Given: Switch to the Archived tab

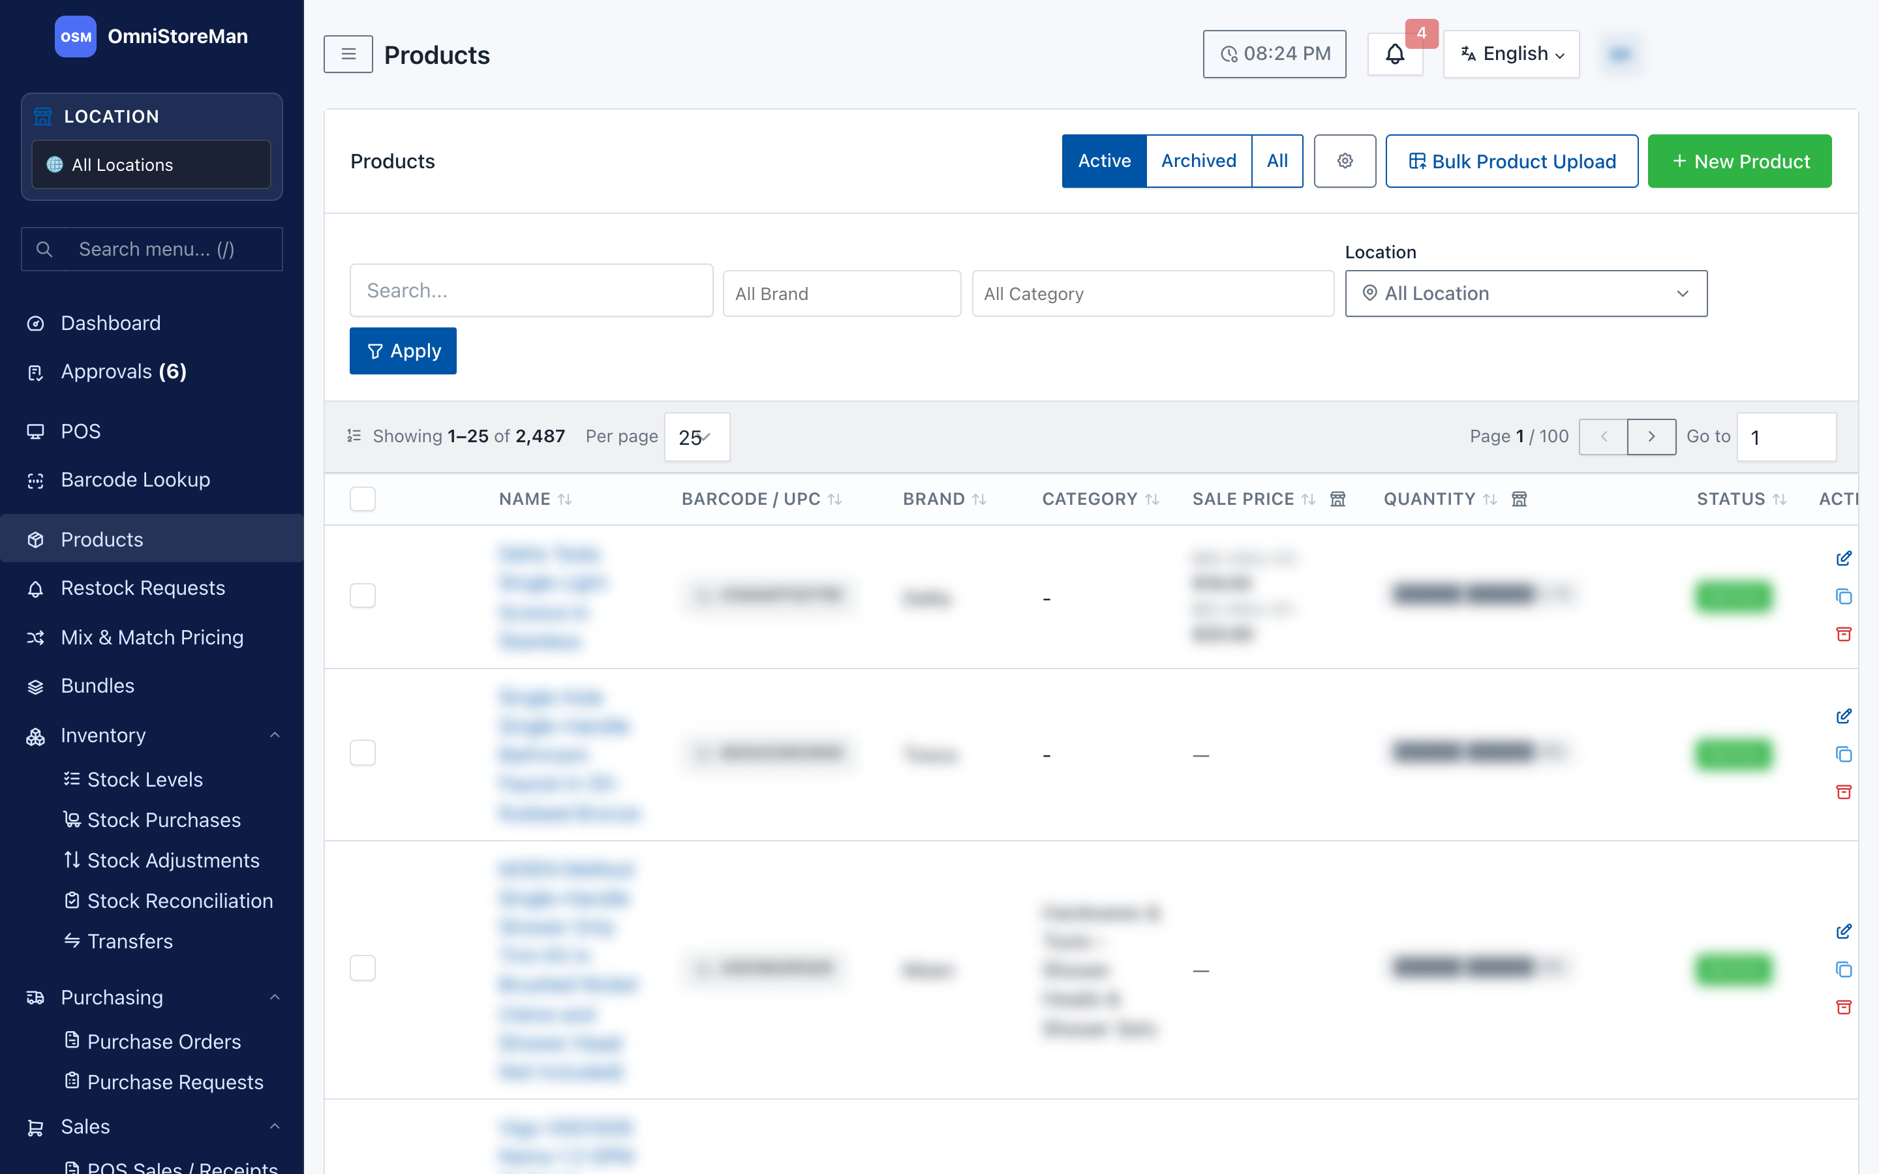Looking at the screenshot, I should tap(1198, 160).
